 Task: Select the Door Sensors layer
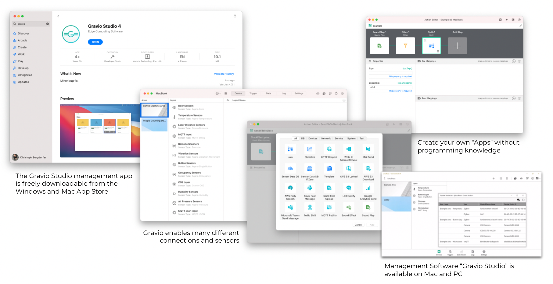tap(196, 107)
